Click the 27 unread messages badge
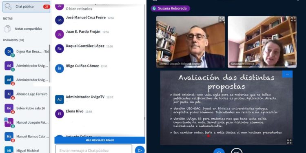 coord(47,7)
